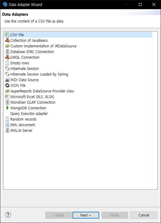Click the Collection of JavaBeans beans icon
The image size is (161, 223).
(x=7, y=40)
